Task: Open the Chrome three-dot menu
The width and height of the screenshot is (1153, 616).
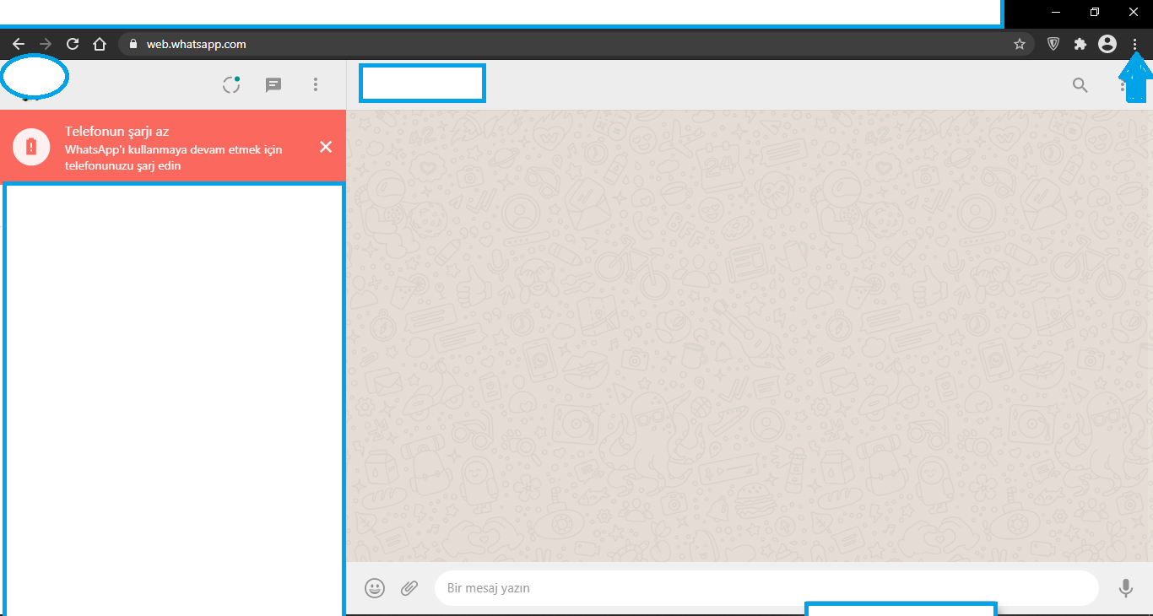Action: [1135, 44]
